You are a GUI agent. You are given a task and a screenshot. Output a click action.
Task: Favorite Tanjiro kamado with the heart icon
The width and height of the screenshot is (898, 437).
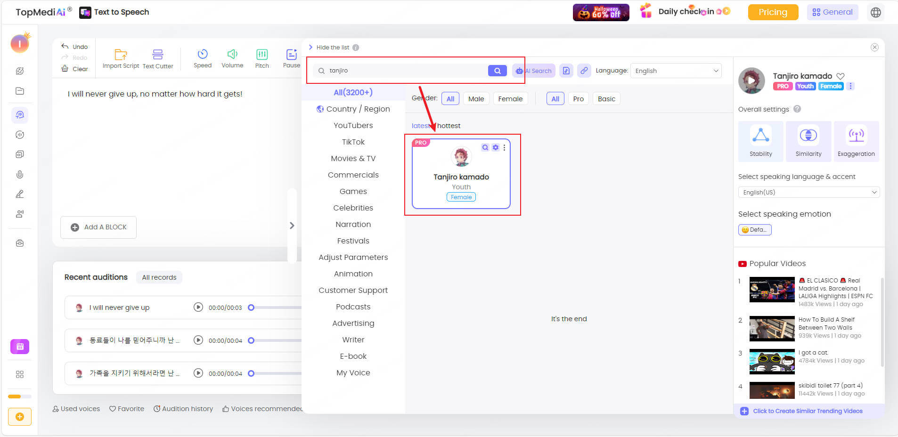(x=841, y=76)
